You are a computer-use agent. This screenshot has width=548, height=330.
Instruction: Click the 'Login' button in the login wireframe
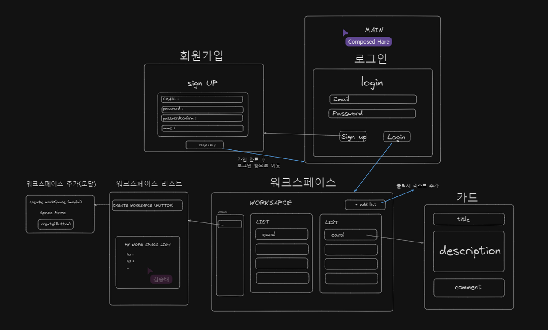(396, 137)
